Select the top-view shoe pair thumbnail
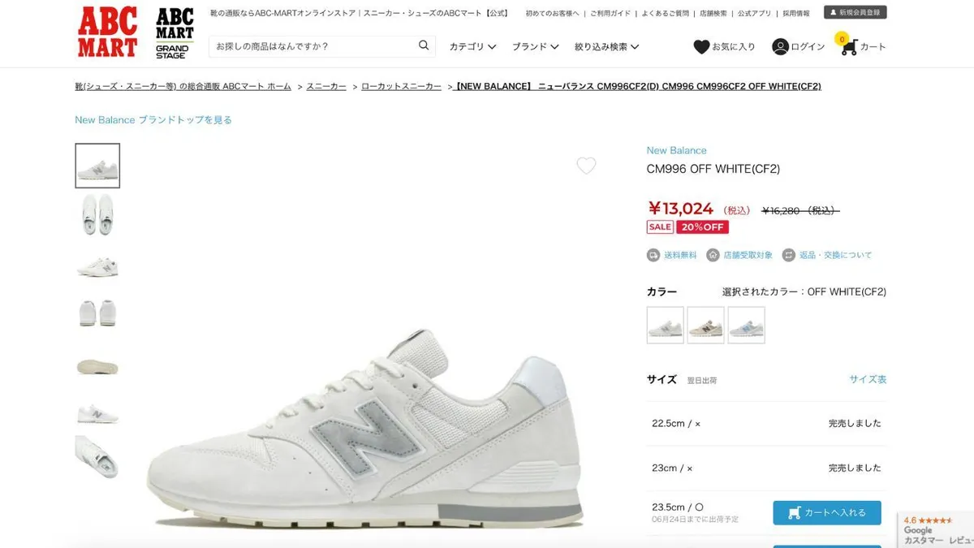974x548 pixels. (97, 214)
